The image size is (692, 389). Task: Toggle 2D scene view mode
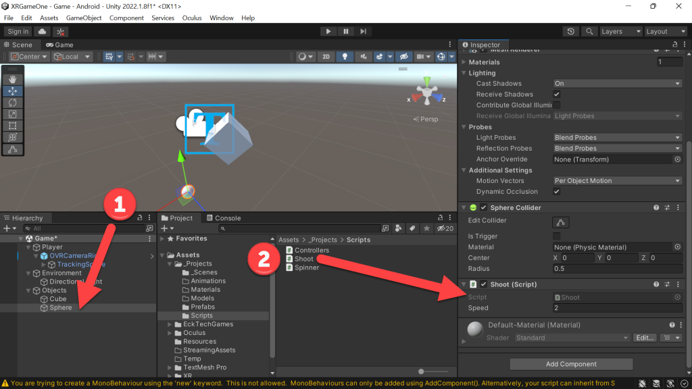326,57
